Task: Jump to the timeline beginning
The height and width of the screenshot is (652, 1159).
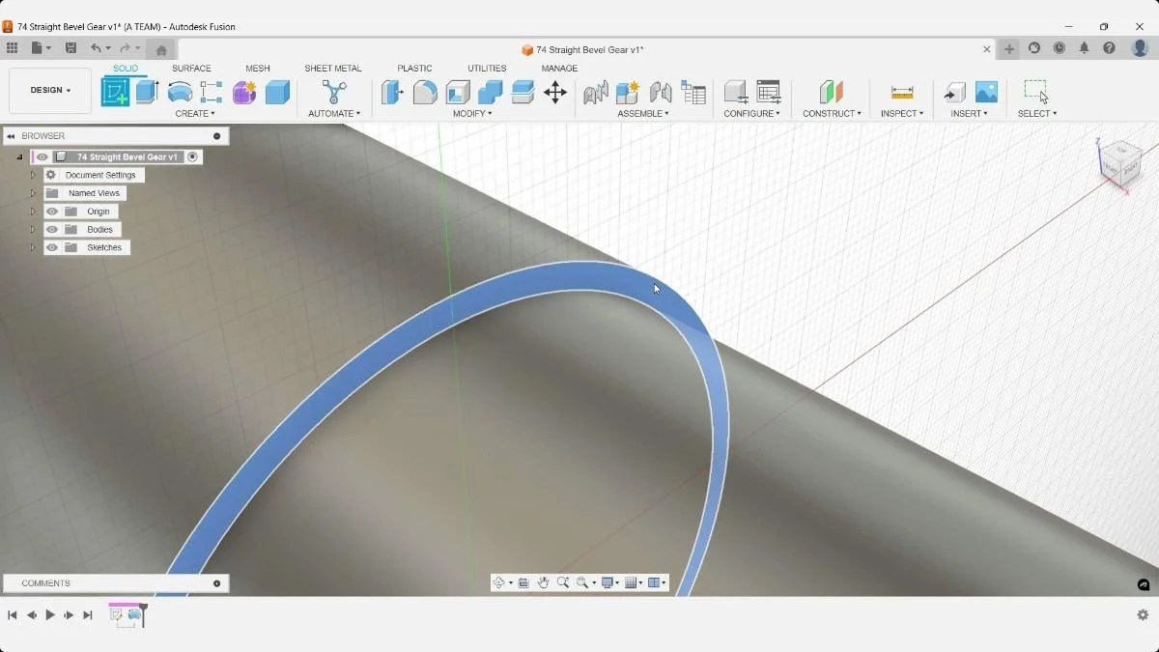Action: [13, 615]
